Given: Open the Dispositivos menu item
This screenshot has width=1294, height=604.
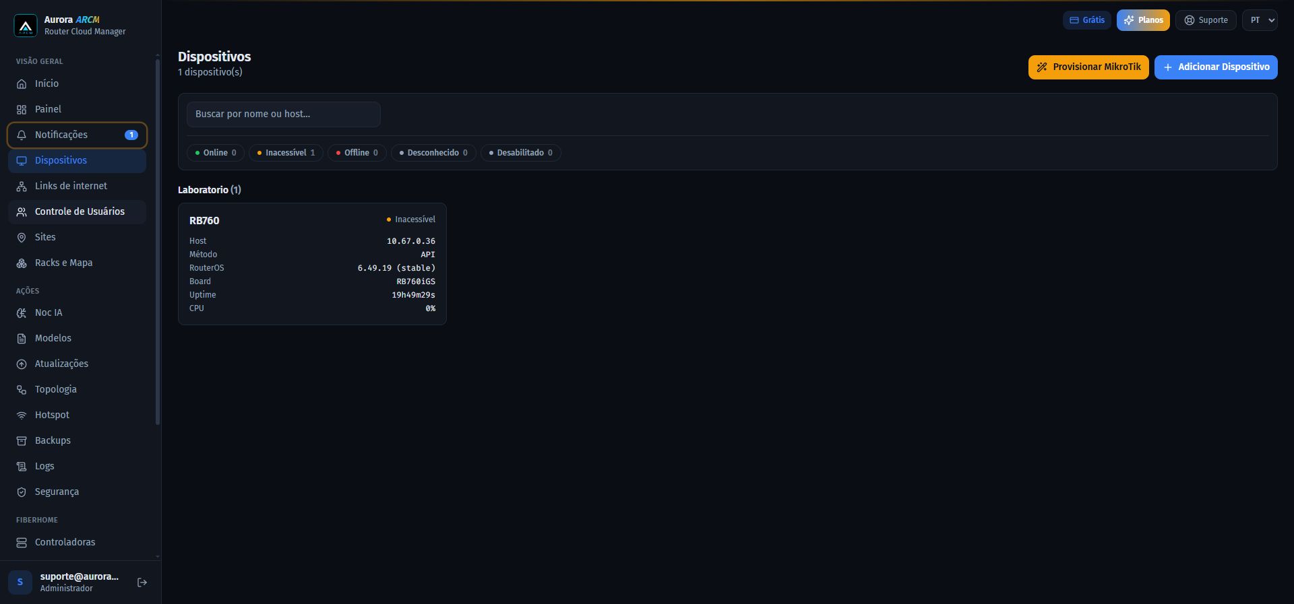Looking at the screenshot, I should tap(77, 160).
